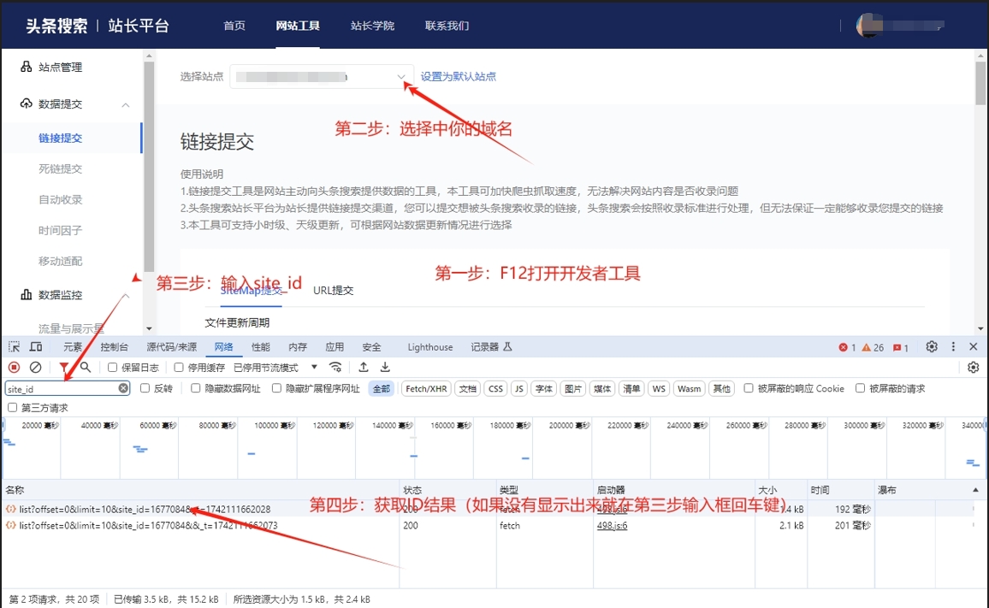The image size is (989, 608).
Task: Sort by waterfall column arrow
Action: click(x=975, y=489)
